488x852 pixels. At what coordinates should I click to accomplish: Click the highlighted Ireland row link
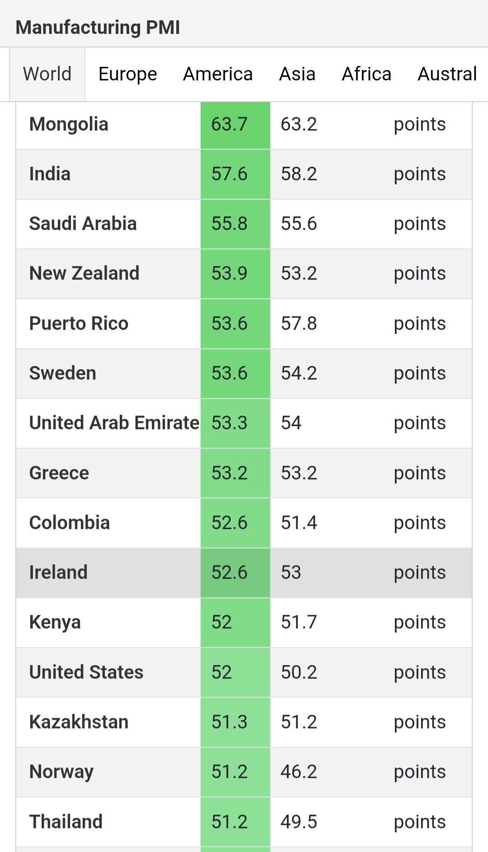click(x=58, y=572)
